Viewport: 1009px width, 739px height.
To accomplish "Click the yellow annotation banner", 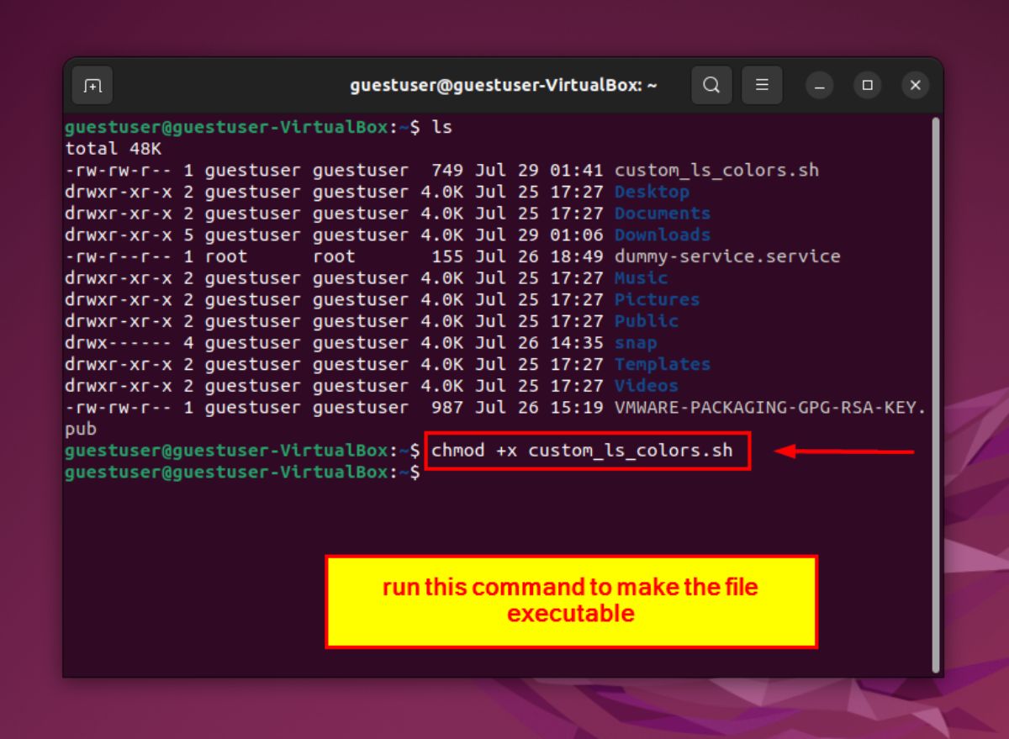I will coord(571,599).
